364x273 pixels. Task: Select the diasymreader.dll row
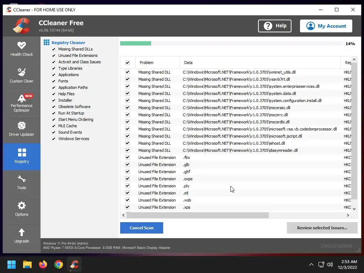pyautogui.click(x=236, y=150)
